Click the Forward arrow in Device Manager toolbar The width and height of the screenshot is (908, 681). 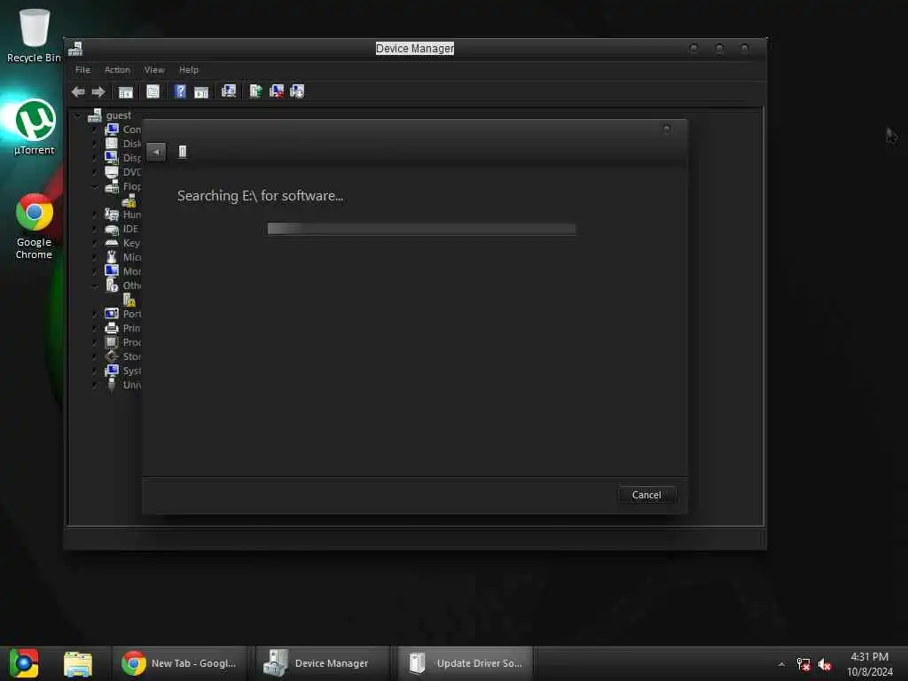(x=98, y=91)
